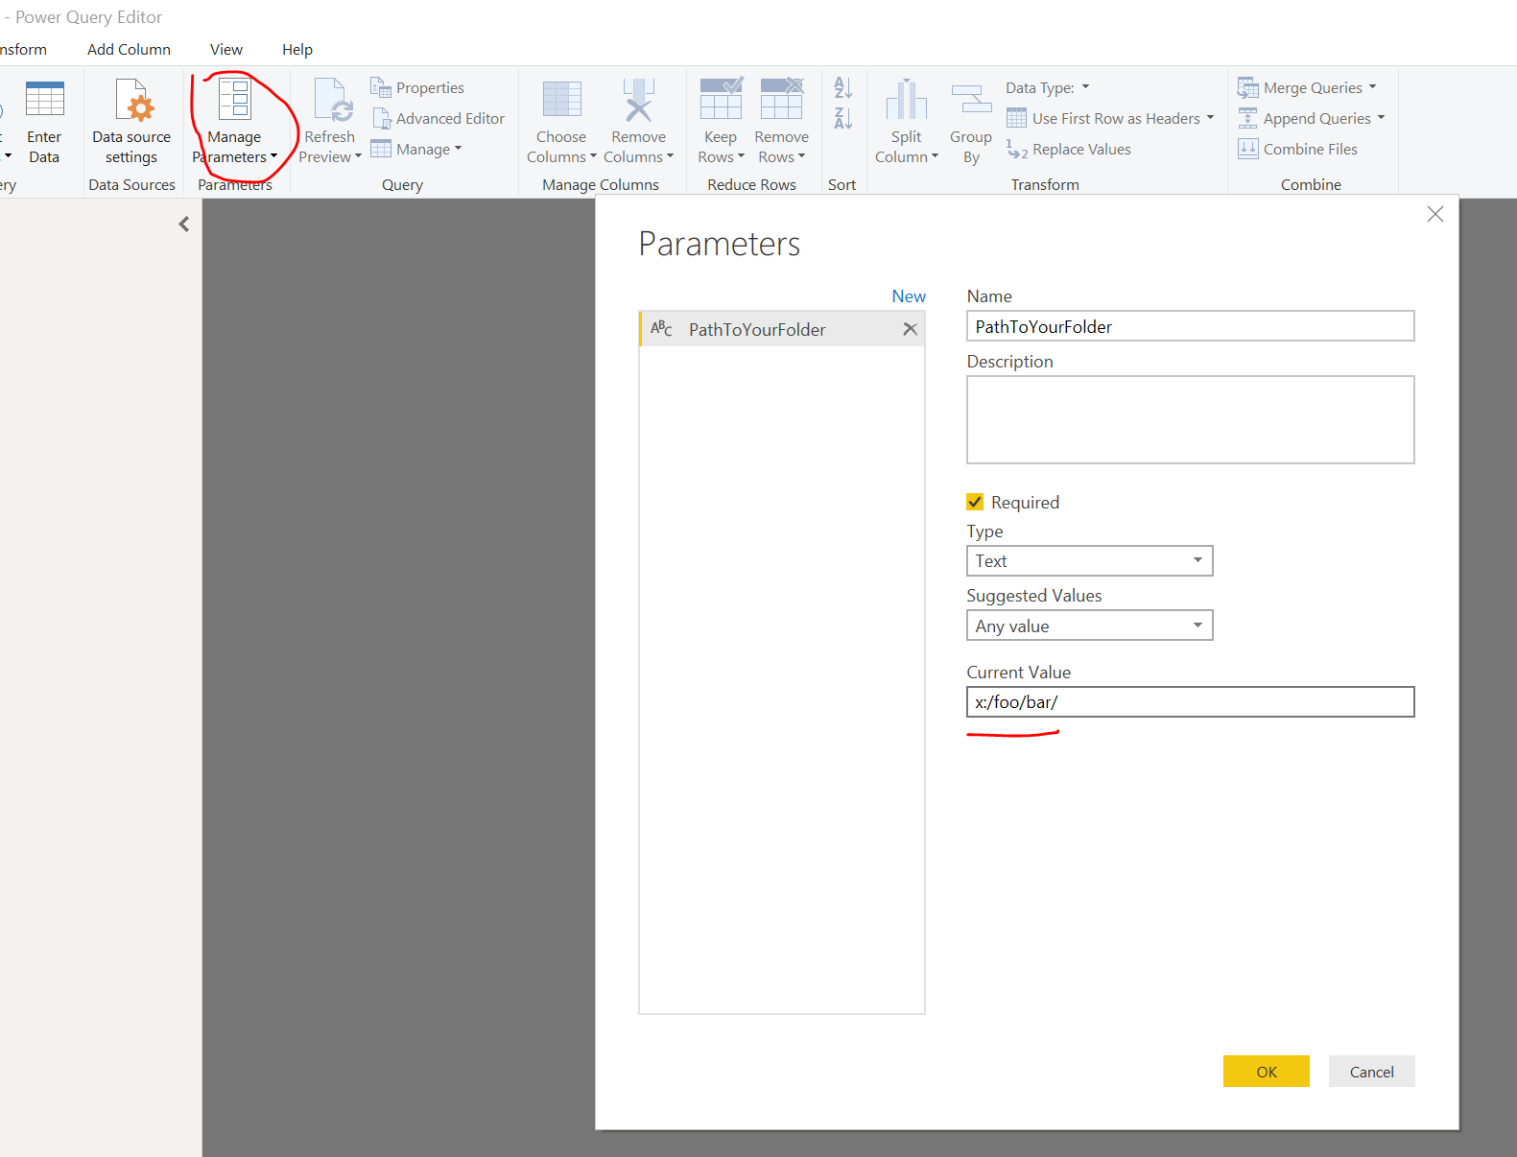Sort ascending with A-Z icon
Screen dimensions: 1517x1157
coord(842,88)
